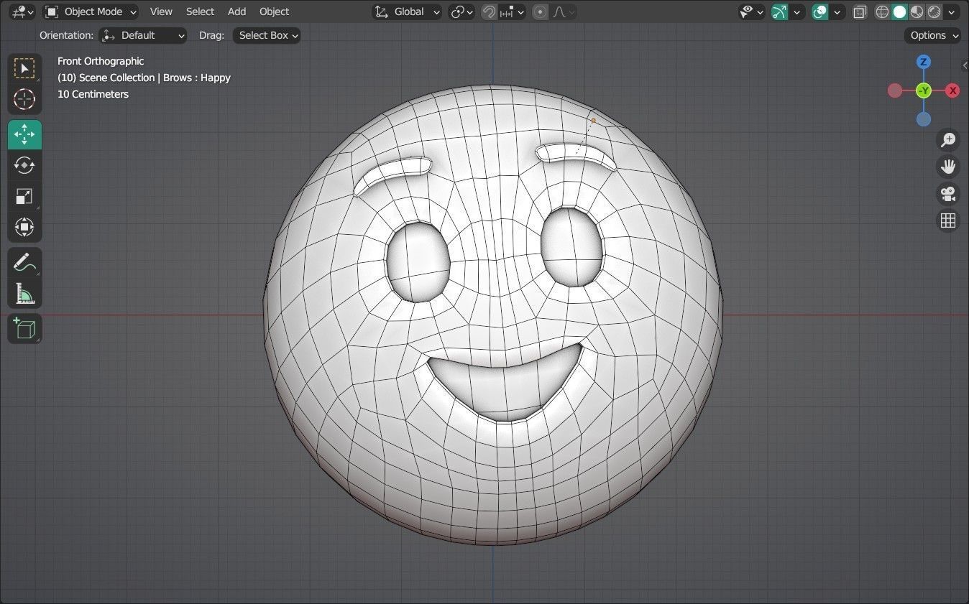Image resolution: width=969 pixels, height=604 pixels.
Task: Click the hand pan view button
Action: point(948,167)
